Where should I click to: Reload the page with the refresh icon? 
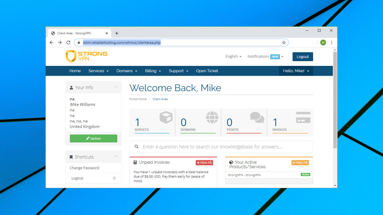[x=68, y=43]
